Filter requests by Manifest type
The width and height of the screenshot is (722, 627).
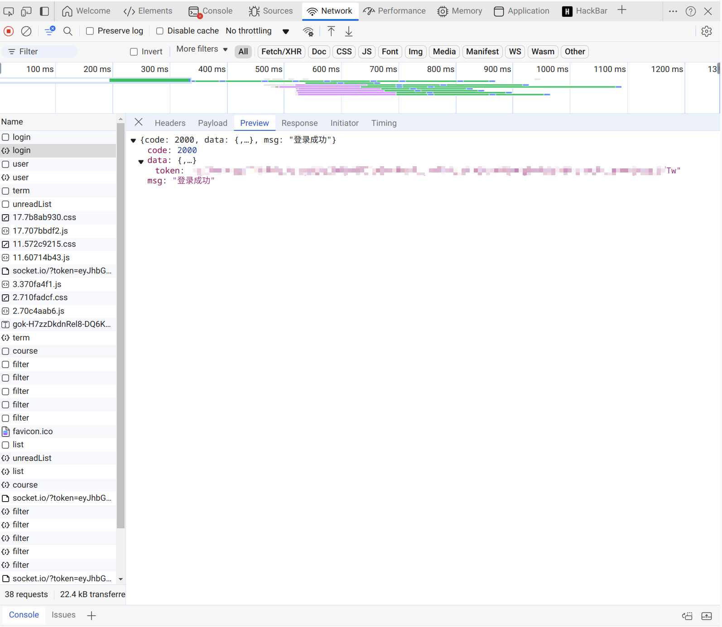click(482, 52)
